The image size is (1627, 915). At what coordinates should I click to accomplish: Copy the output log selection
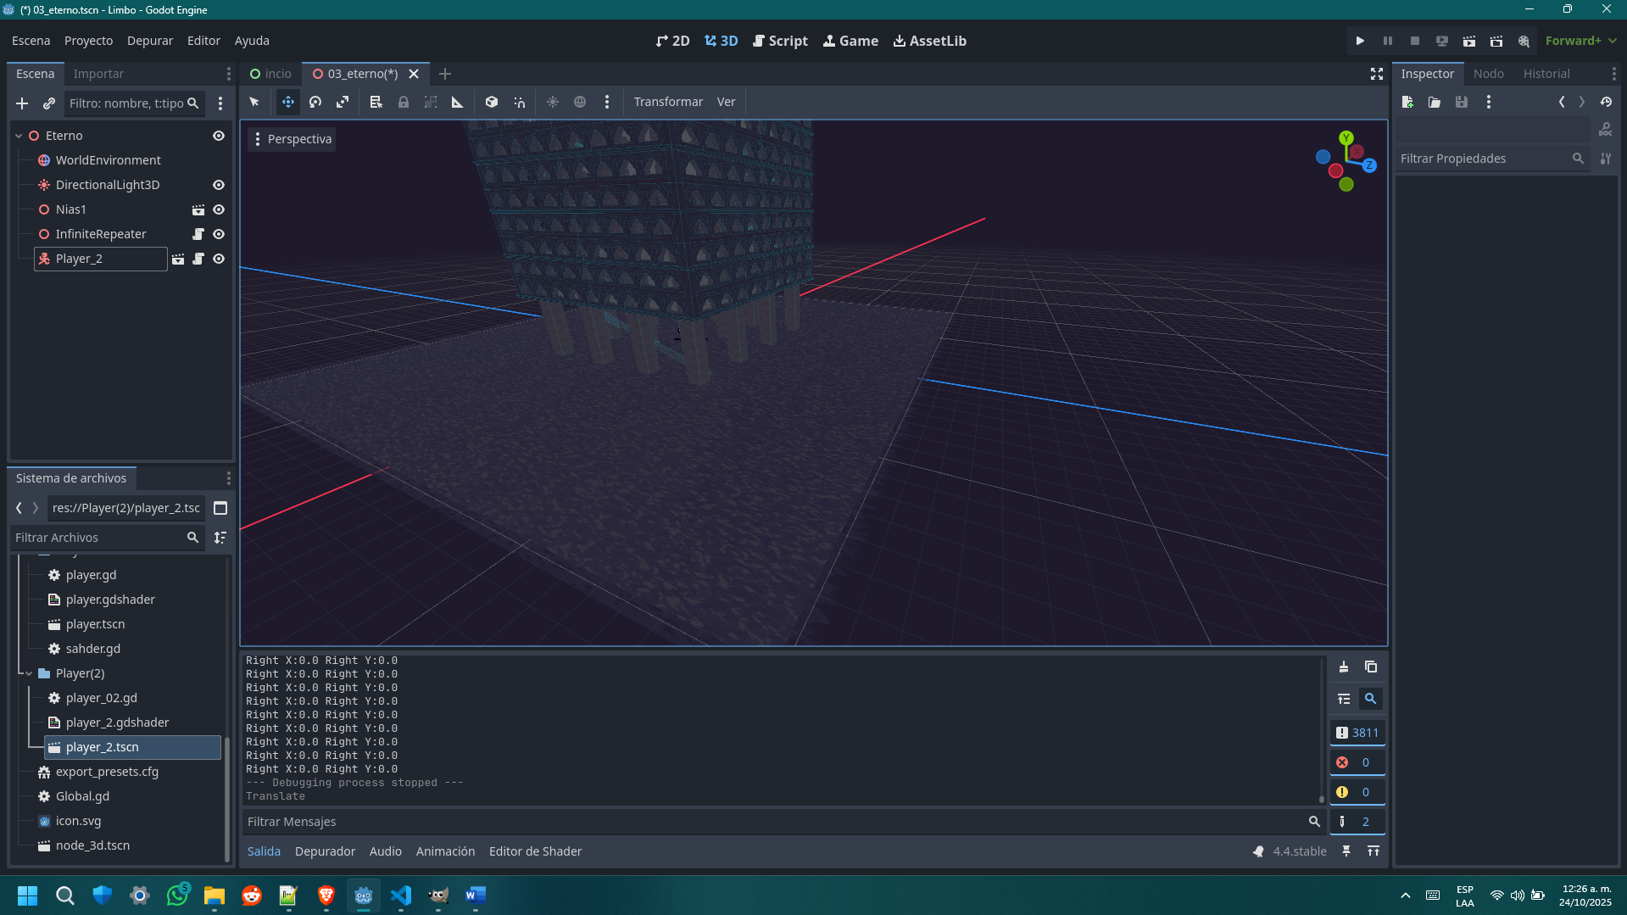(x=1371, y=667)
